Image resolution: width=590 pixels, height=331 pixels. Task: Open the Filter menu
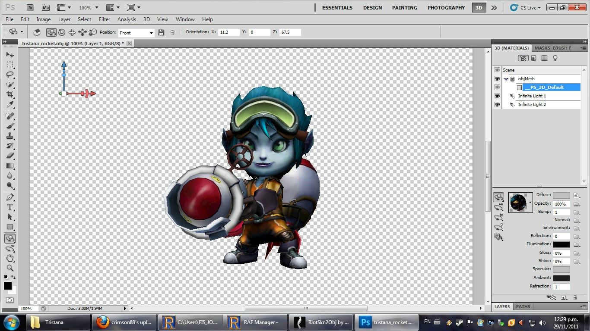pyautogui.click(x=105, y=19)
